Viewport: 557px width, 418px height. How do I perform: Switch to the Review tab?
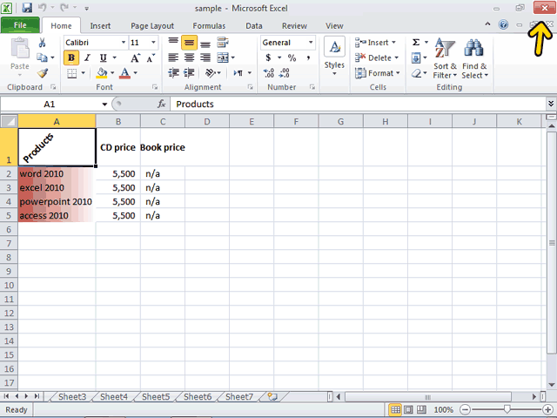[x=294, y=25]
